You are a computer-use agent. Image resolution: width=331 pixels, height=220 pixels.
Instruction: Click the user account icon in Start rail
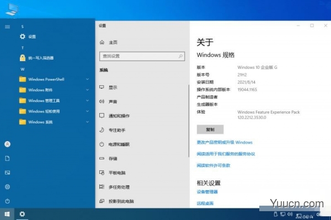click(x=7, y=144)
